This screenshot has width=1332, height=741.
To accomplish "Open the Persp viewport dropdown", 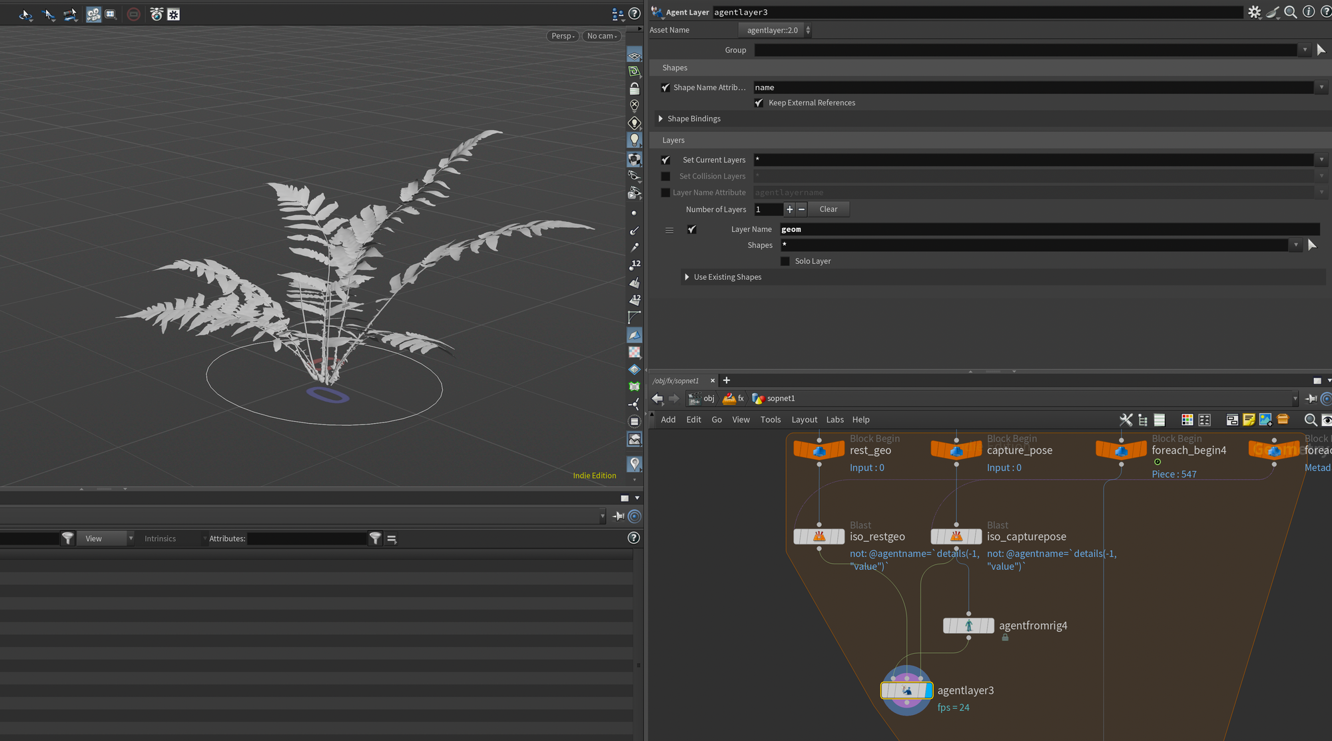I will 563,36.
